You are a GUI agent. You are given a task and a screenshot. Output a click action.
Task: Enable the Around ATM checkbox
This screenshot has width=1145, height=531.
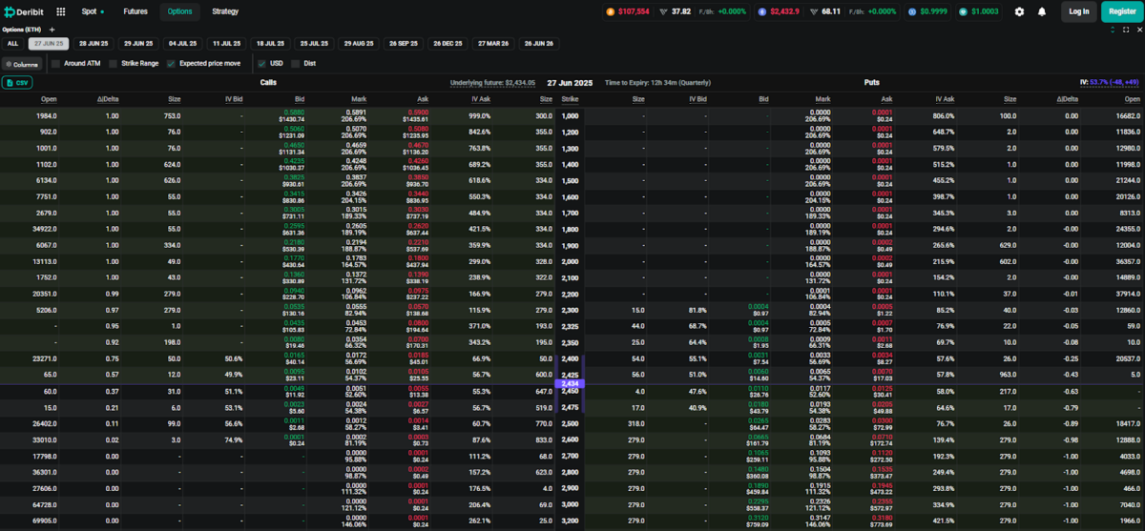[x=55, y=63]
